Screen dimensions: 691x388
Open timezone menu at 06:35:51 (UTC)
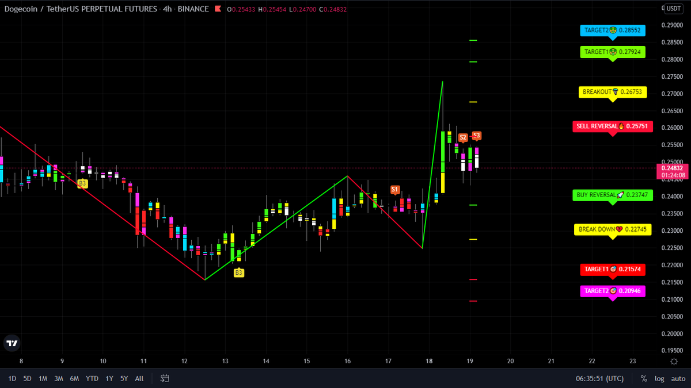[x=599, y=378]
